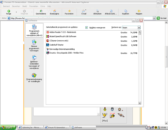Select Eenvoudige Internetaanmelding entry
The image size is (168, 130).
point(92,49)
